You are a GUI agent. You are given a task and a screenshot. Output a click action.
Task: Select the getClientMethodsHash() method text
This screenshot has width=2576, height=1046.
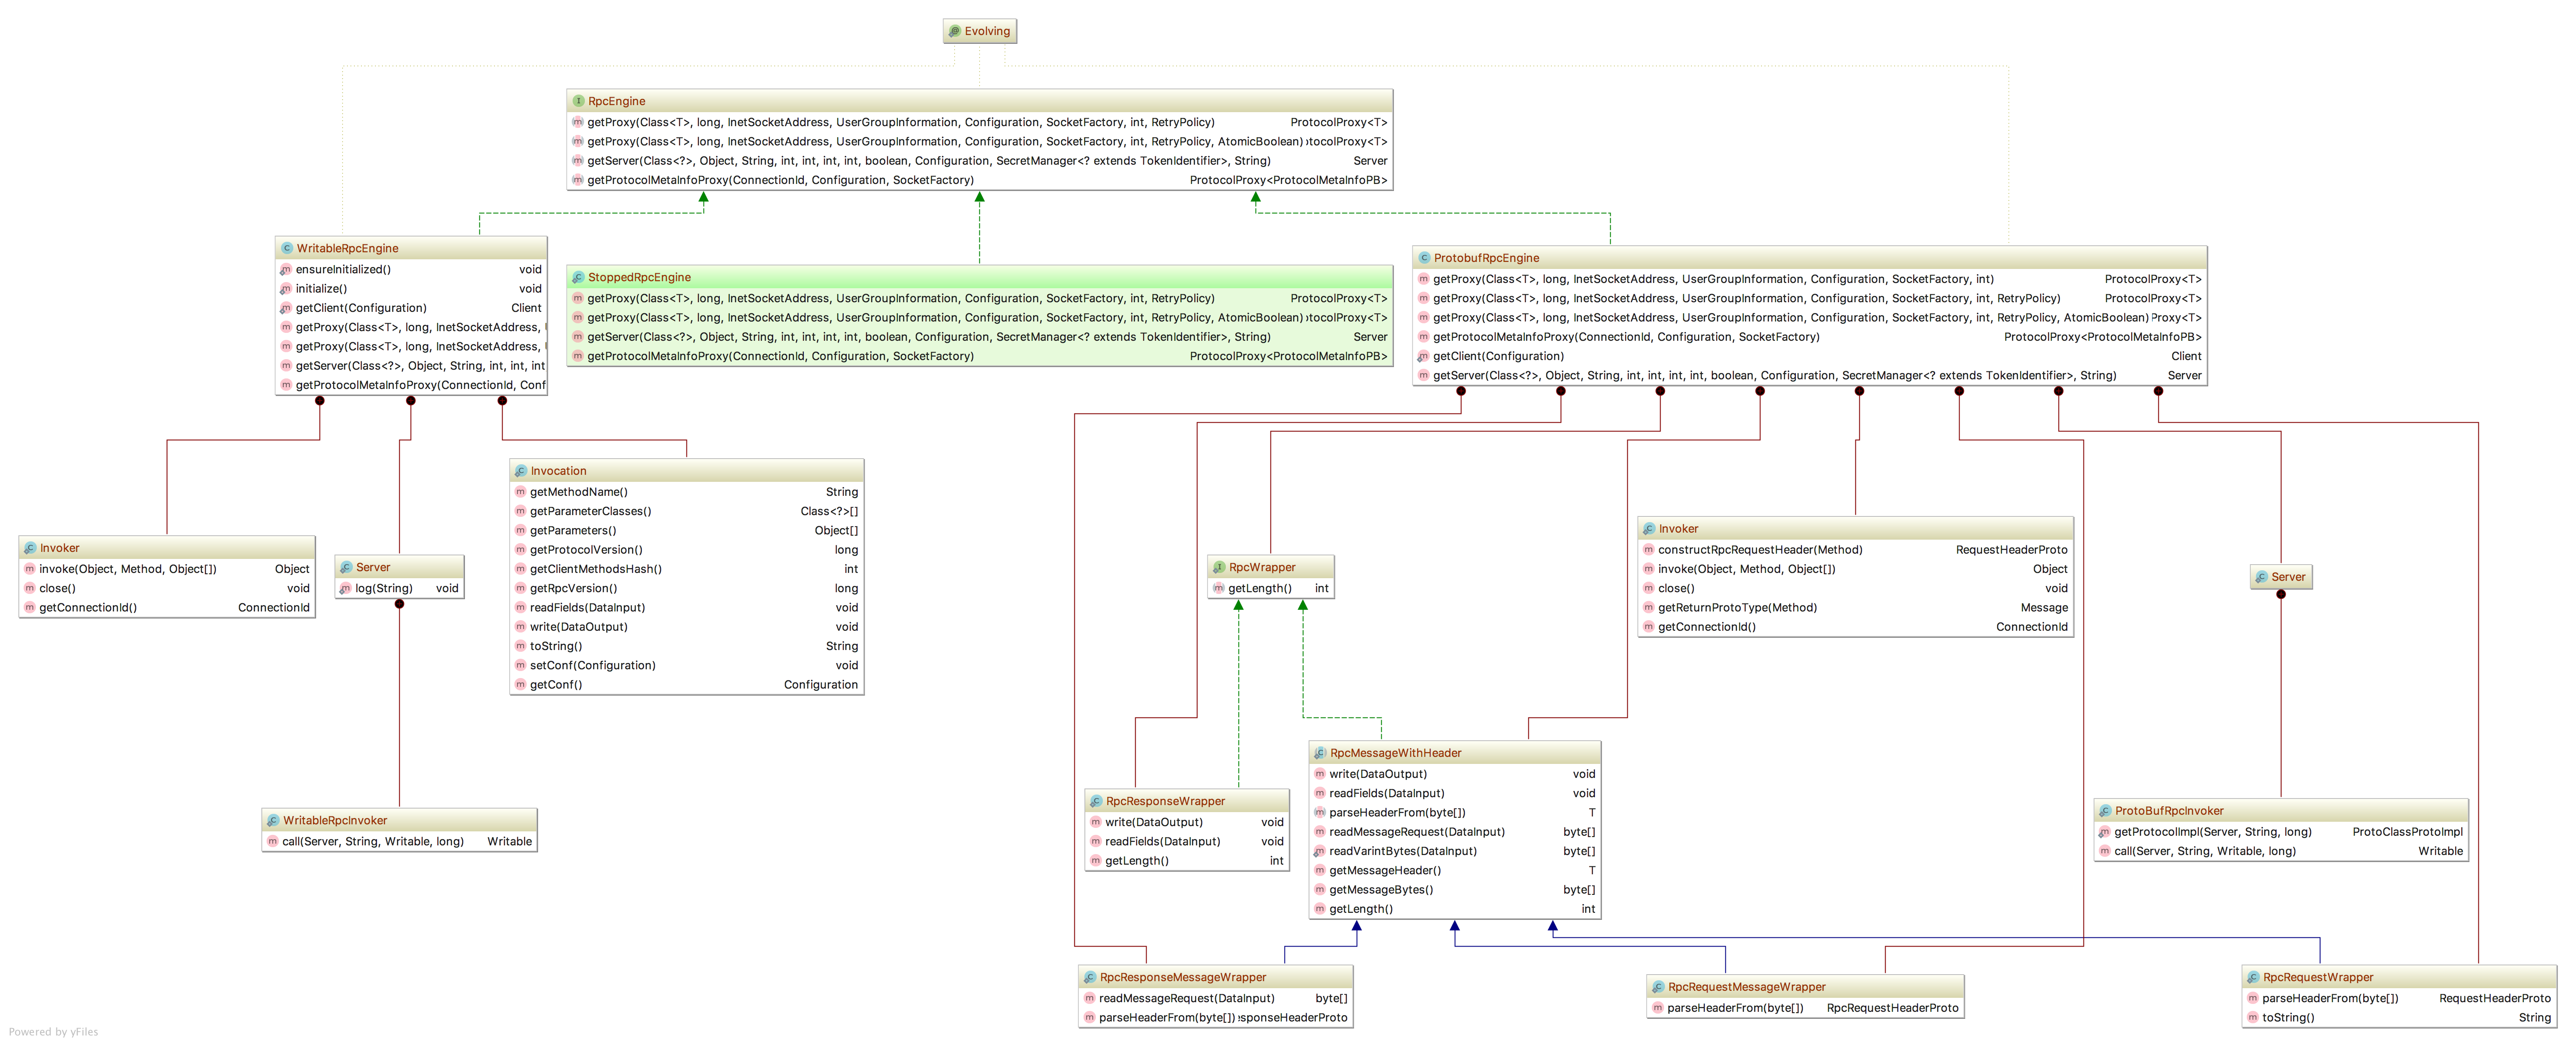click(x=596, y=569)
